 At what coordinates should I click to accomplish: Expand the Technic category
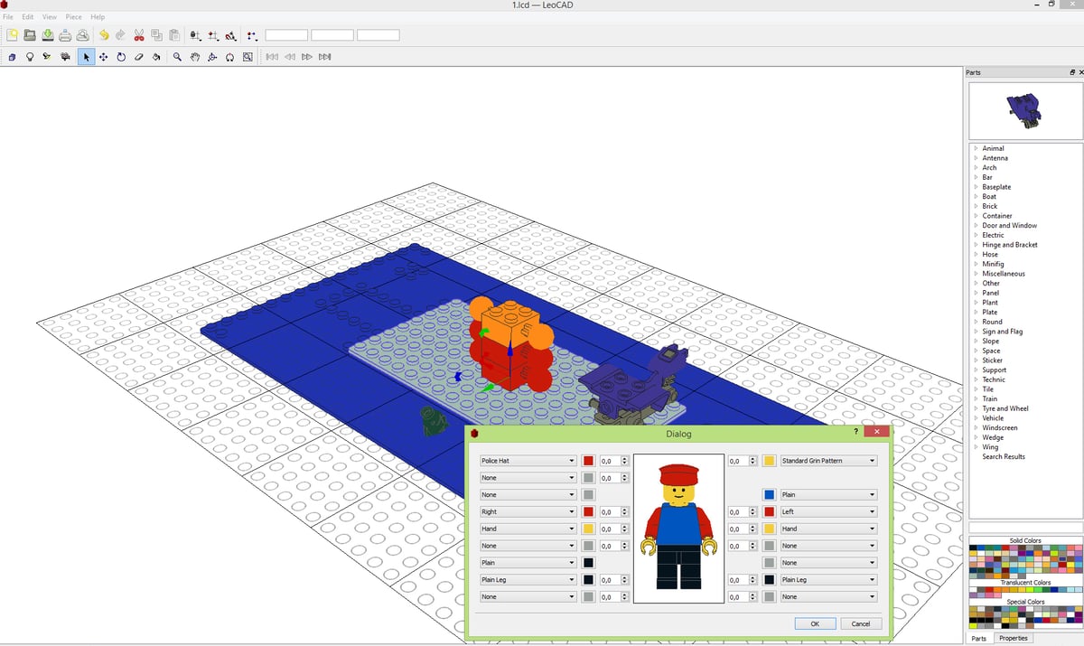977,379
